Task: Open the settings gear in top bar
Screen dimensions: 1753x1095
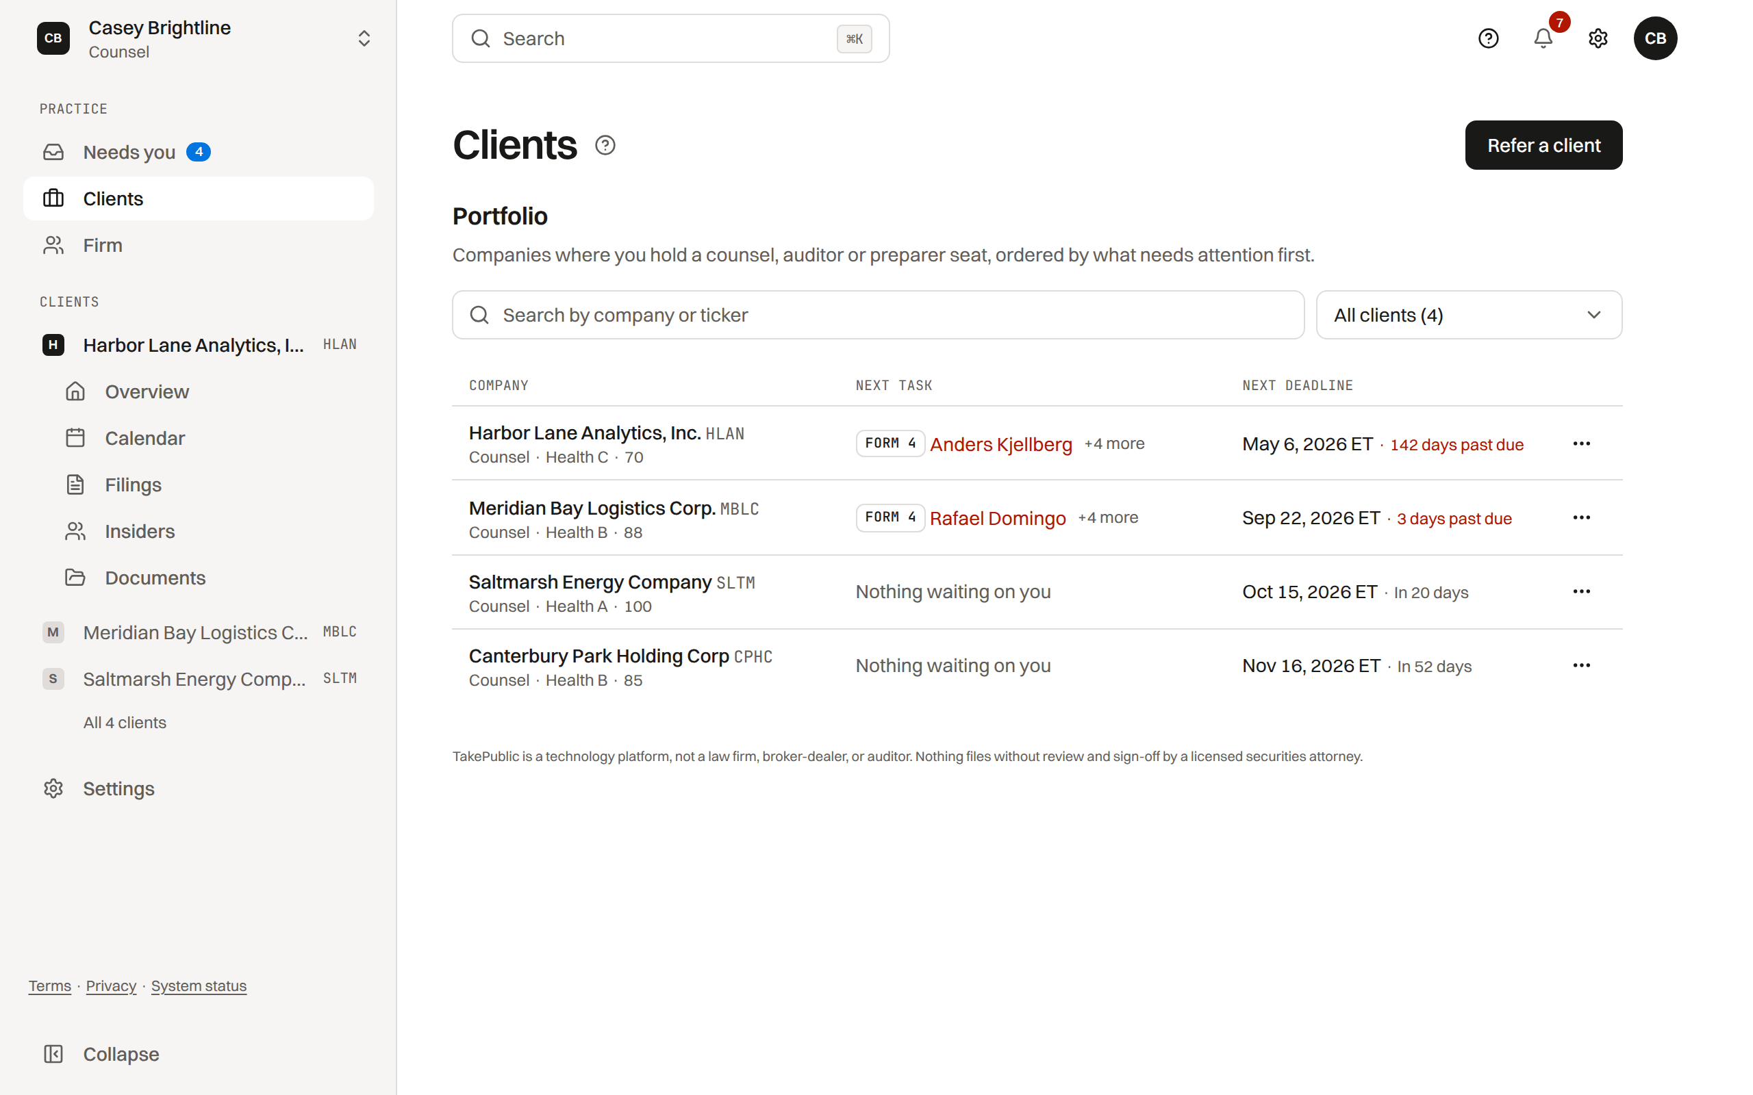Action: coord(1598,38)
